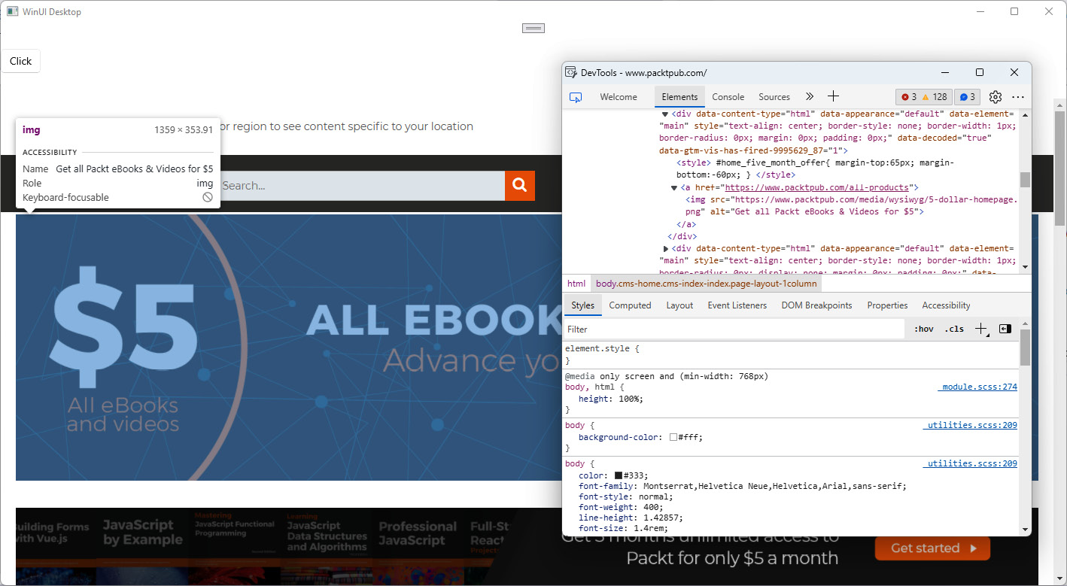Viewport: 1067px width, 586px height.
Task: Click the $5 All eBooks banner image
Action: tap(289, 348)
